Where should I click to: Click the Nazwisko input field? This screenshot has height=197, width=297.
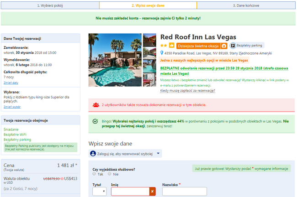[x=185, y=192]
